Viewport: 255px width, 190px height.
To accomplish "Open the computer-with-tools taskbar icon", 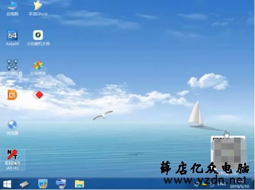I will [x=43, y=184].
